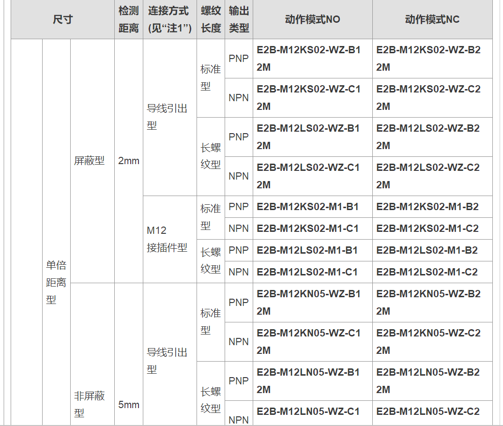This screenshot has width=503, height=426.
Task: Select PNP in the E2B-M12LS02-WZ-B1 row
Action: (239, 137)
